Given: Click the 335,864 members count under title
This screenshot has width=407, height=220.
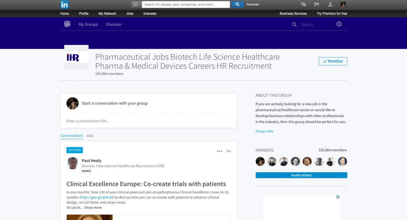Looking at the screenshot, I should (109, 74).
